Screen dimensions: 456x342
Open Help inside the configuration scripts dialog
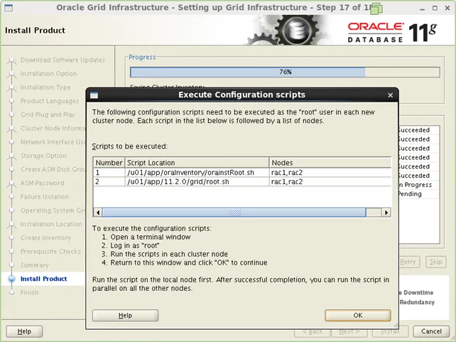(x=125, y=315)
